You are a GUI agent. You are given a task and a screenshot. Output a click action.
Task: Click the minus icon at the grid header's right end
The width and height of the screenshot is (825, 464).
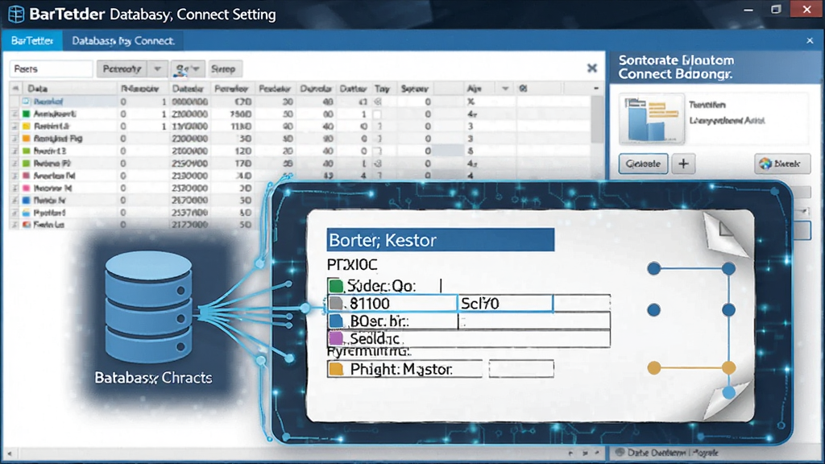595,89
